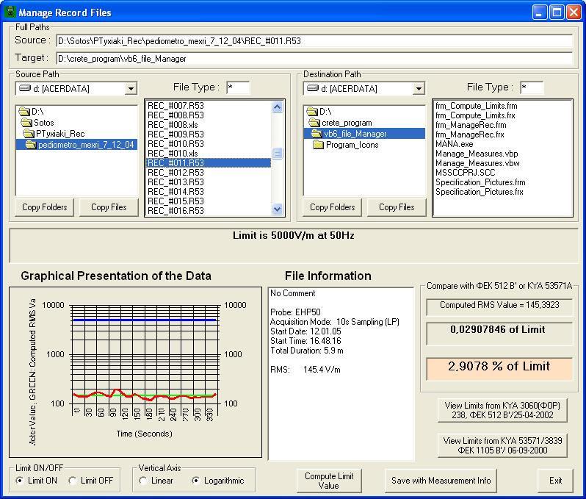Click Copy Folders in the Source Path panel
586x499 pixels.
[x=45, y=207]
